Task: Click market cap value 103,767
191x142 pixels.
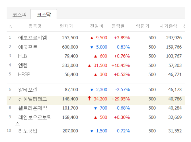Action: (x=174, y=56)
